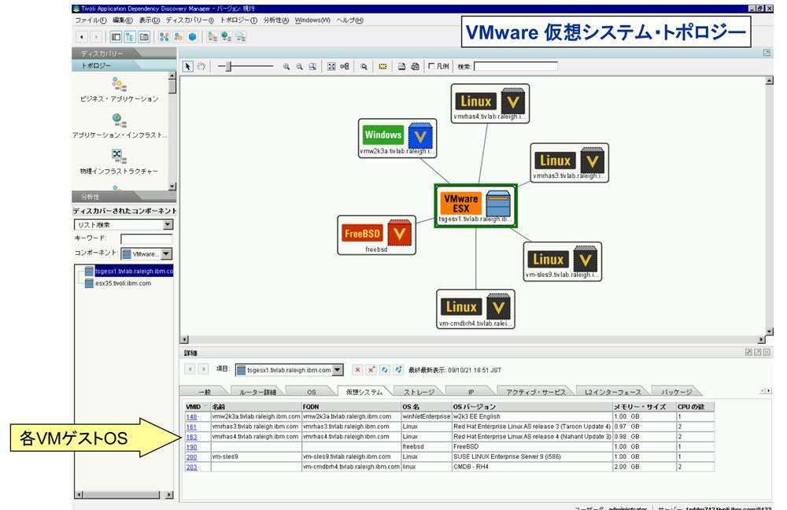Image resolution: width=787 pixels, height=510 pixels.
Task: Click the print preview icon
Action: click(x=415, y=66)
